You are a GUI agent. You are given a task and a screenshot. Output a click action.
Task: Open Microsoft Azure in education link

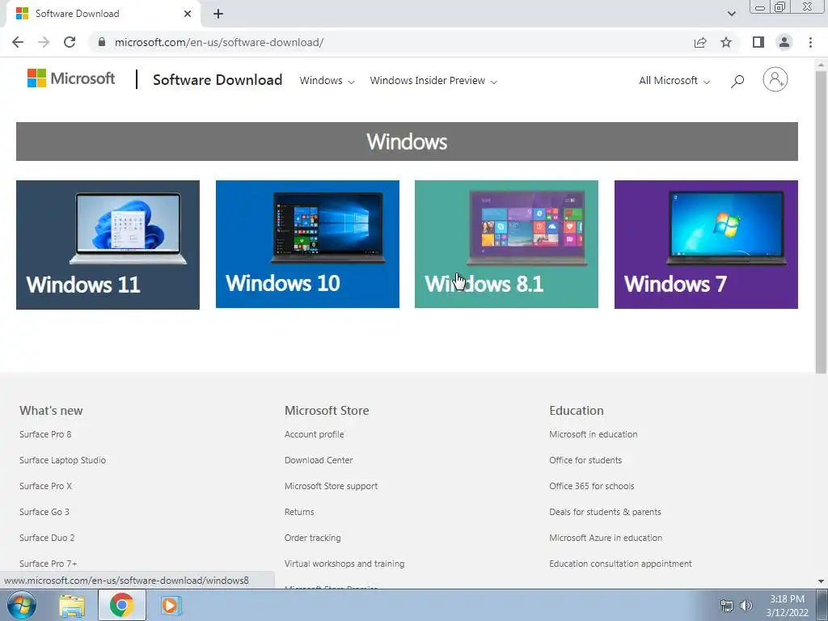[606, 538]
